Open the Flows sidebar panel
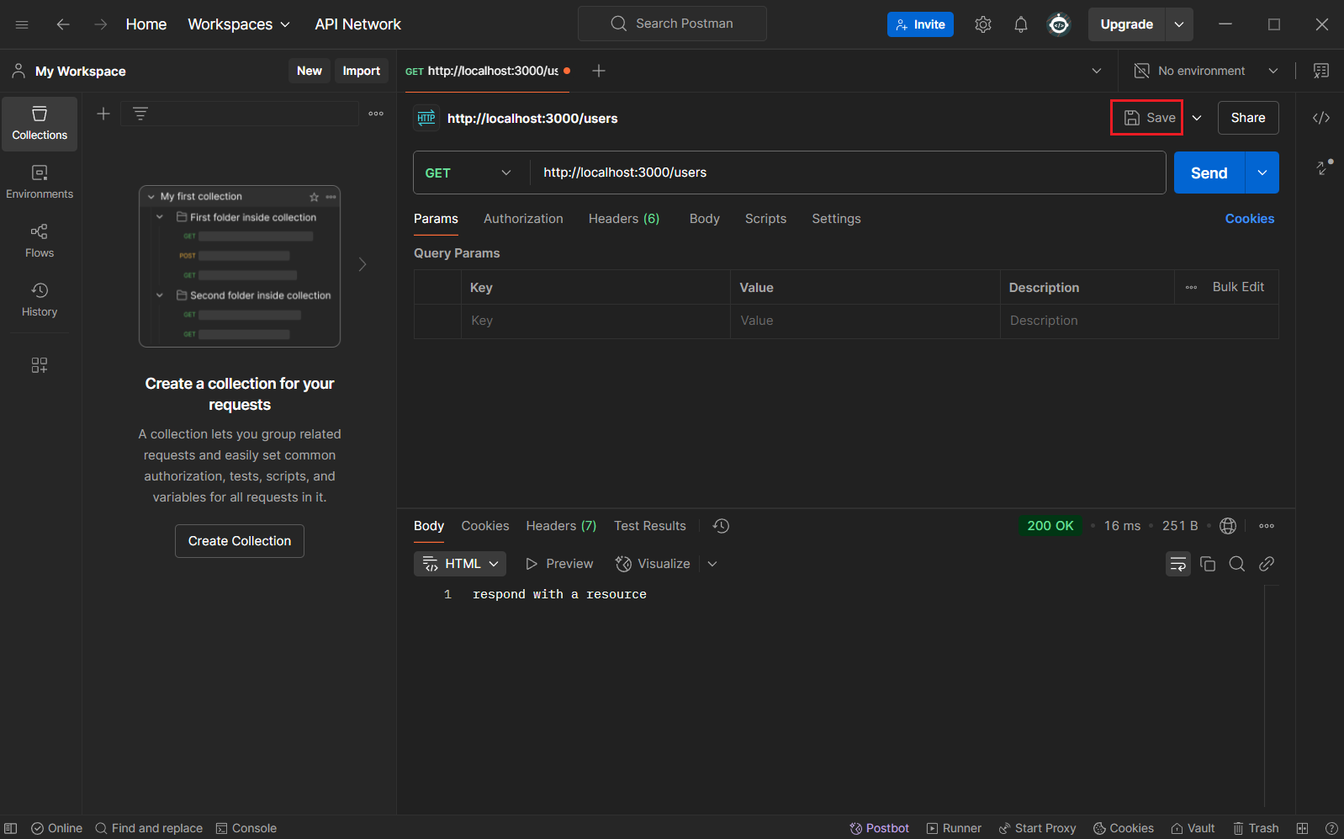The image size is (1344, 839). pos(40,242)
